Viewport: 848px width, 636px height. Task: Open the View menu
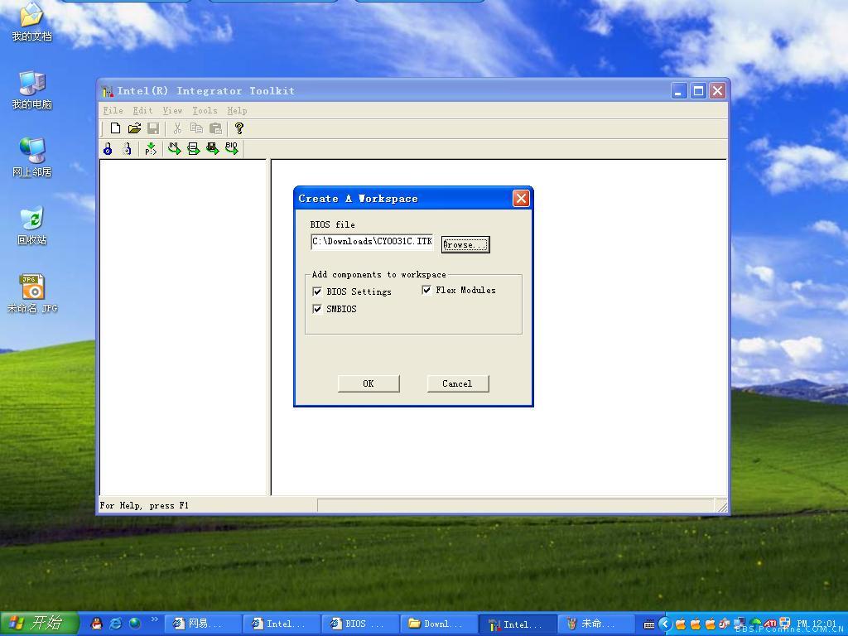click(x=172, y=110)
